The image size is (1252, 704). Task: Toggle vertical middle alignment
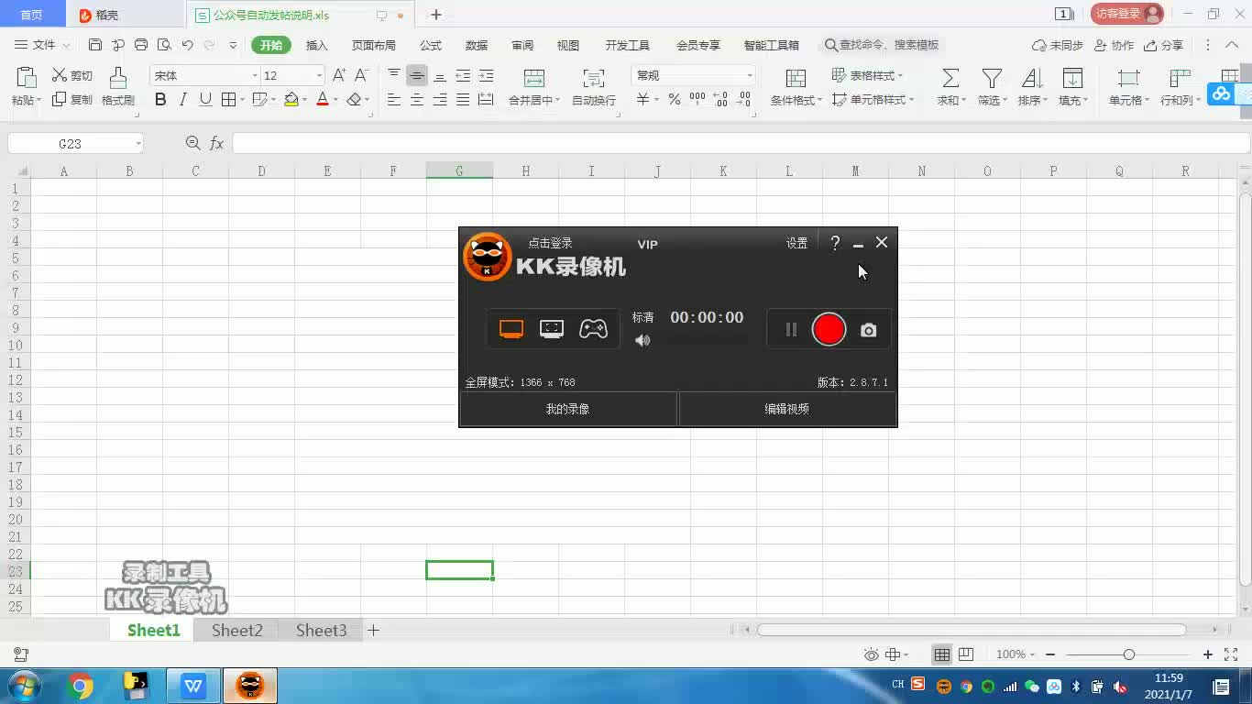pyautogui.click(x=417, y=75)
